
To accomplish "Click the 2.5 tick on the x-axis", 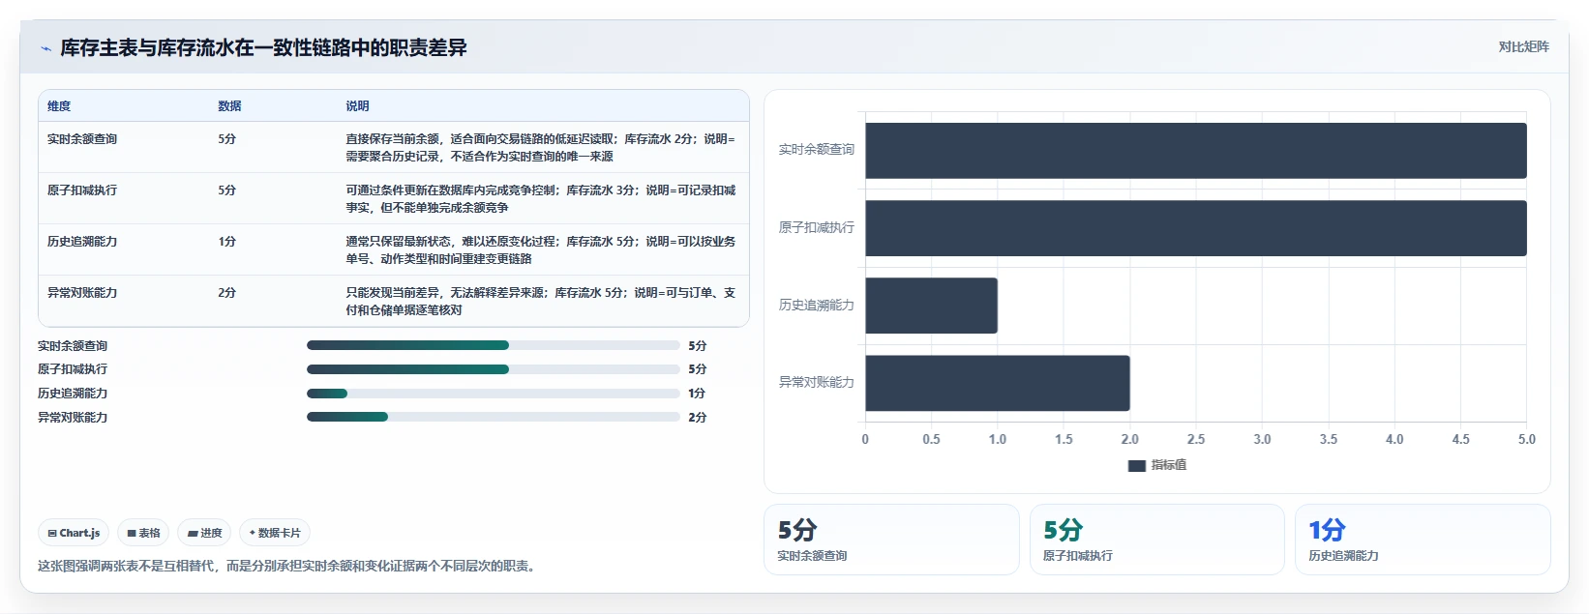I will (x=1196, y=439).
